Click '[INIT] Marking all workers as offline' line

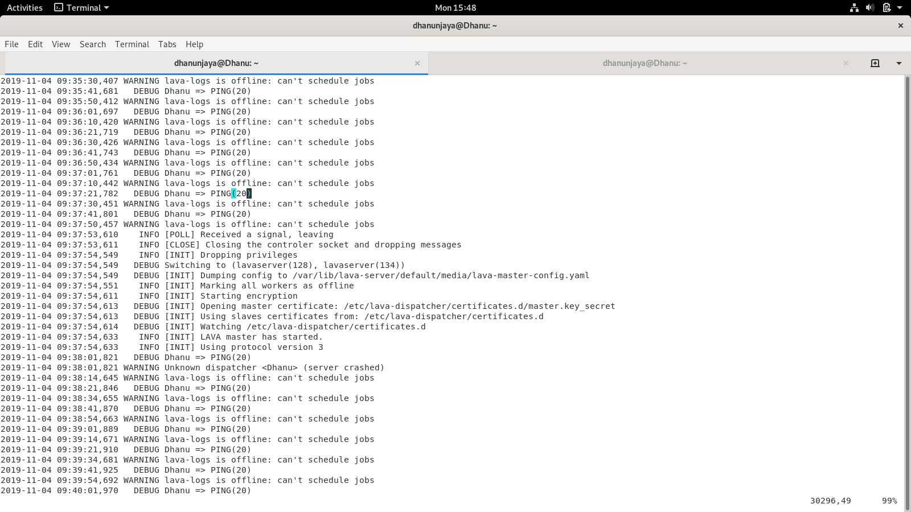coord(177,286)
